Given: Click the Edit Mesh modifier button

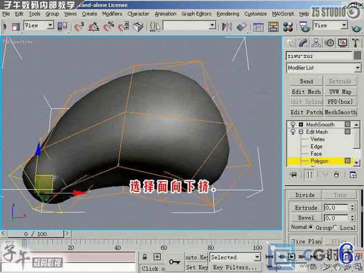Looking at the screenshot, I should tap(306, 92).
